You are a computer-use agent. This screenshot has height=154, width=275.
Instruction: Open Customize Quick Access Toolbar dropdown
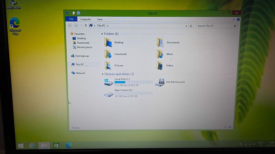pyautogui.click(x=82, y=13)
